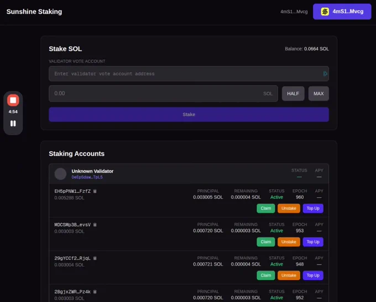
Task: Open the 4mS1..Mvcg wallet button
Action: pos(342,12)
